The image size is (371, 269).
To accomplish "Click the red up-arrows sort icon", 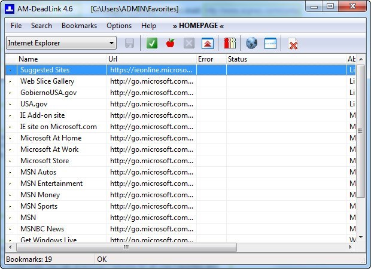I will coord(208,43).
